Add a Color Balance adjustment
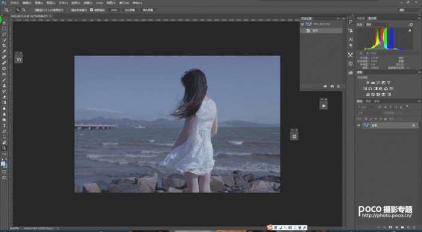This screenshot has height=232, width=422. coord(370,88)
